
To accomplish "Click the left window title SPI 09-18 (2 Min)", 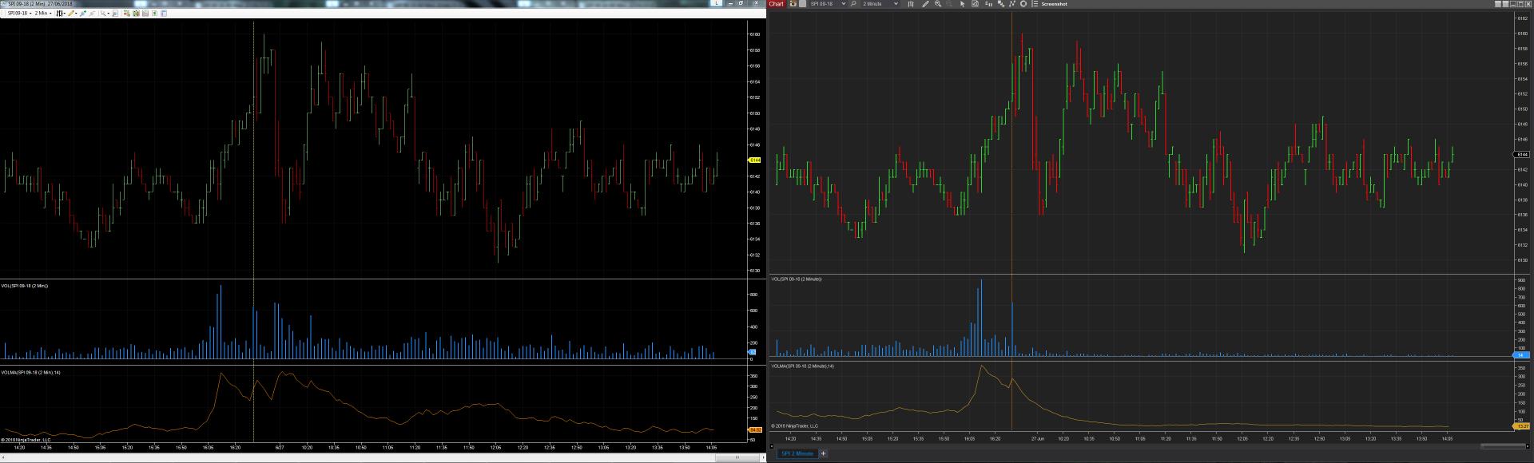I will pos(26,3).
